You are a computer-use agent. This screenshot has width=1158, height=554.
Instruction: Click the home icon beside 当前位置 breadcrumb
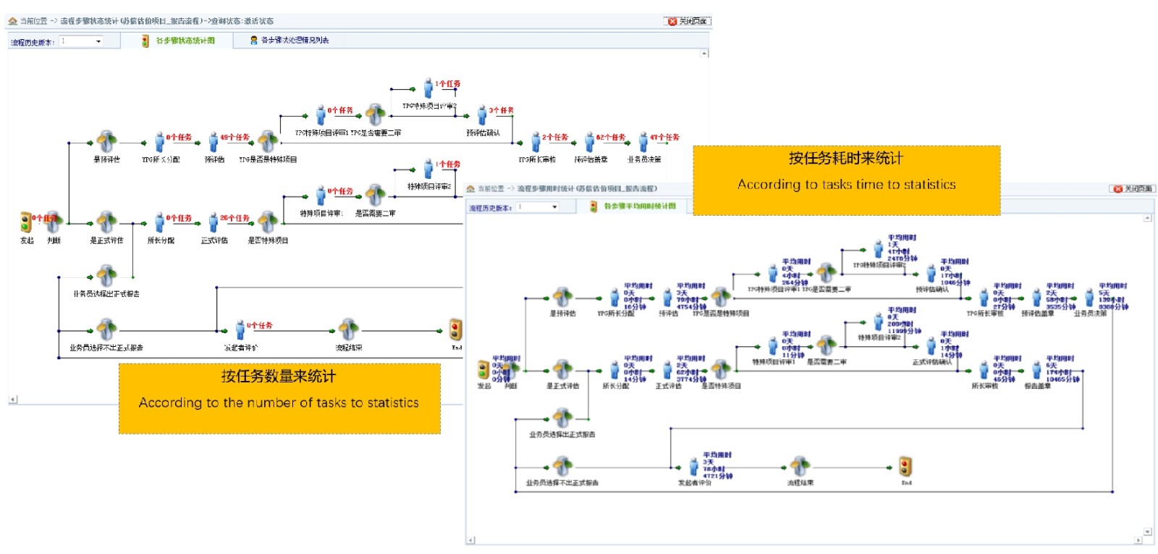[x=12, y=21]
